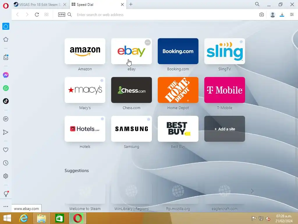Open File Explorer from taskbar
The height and width of the screenshot is (224, 298).
pos(41,218)
